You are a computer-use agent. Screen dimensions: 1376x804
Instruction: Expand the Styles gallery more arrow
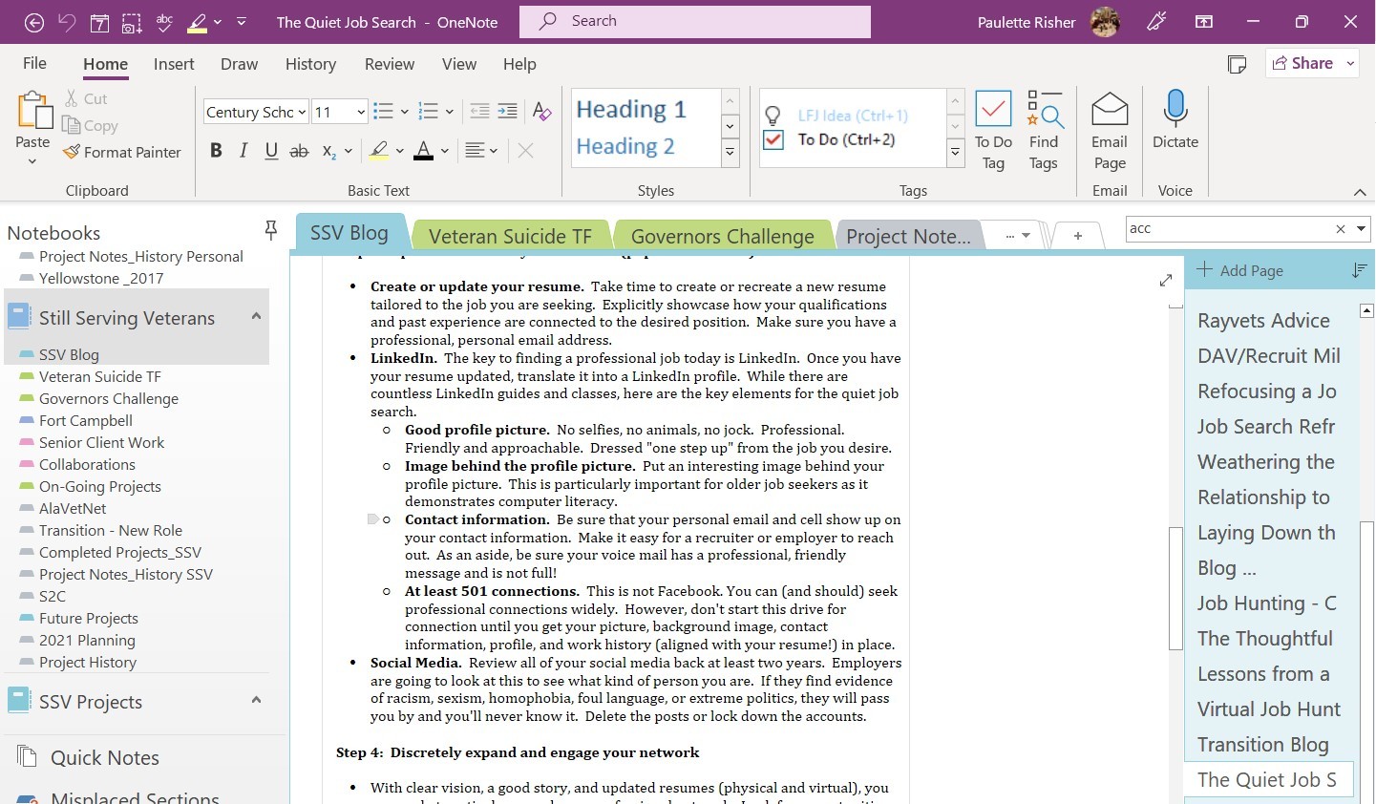[730, 153]
